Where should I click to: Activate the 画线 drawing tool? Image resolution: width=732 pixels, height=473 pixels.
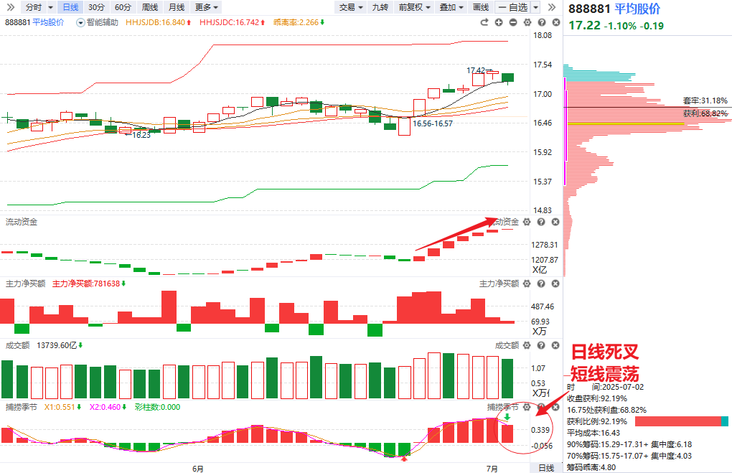[x=481, y=7]
